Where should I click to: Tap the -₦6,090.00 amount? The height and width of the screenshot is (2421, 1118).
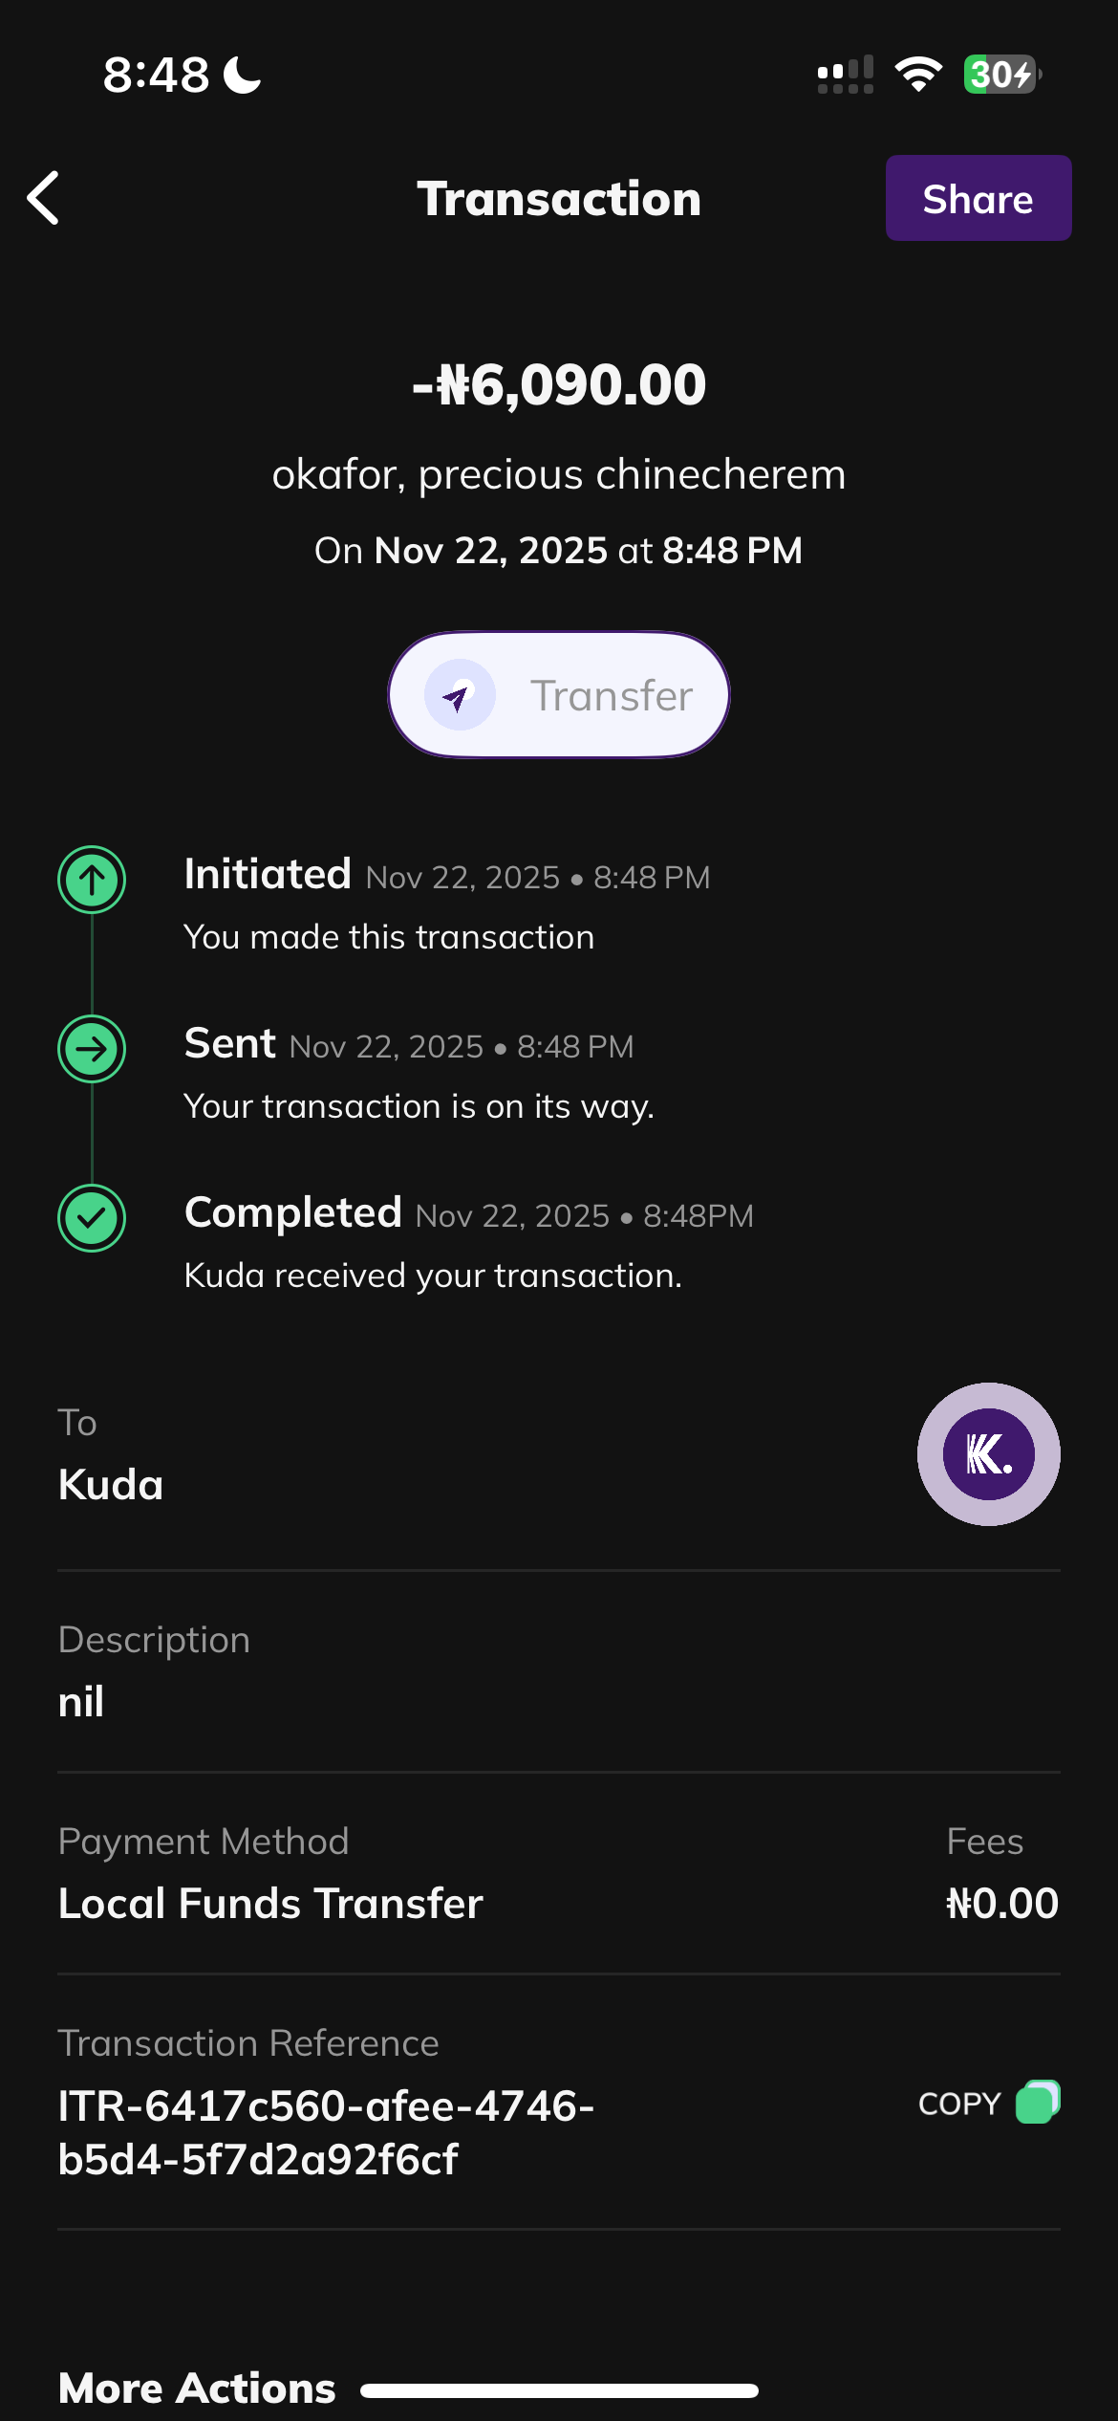[559, 384]
